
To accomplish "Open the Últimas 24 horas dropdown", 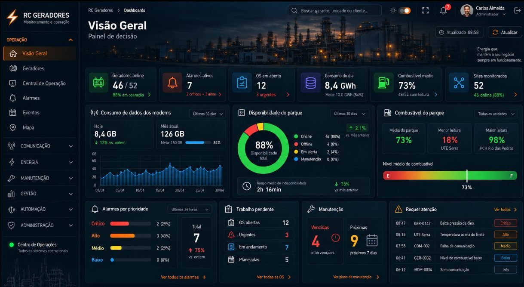I will (190, 209).
